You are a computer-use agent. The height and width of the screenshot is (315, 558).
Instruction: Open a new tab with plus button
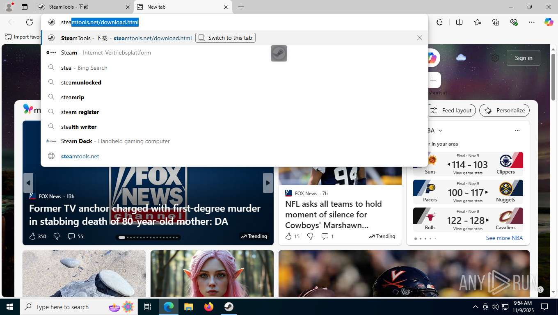click(x=241, y=7)
